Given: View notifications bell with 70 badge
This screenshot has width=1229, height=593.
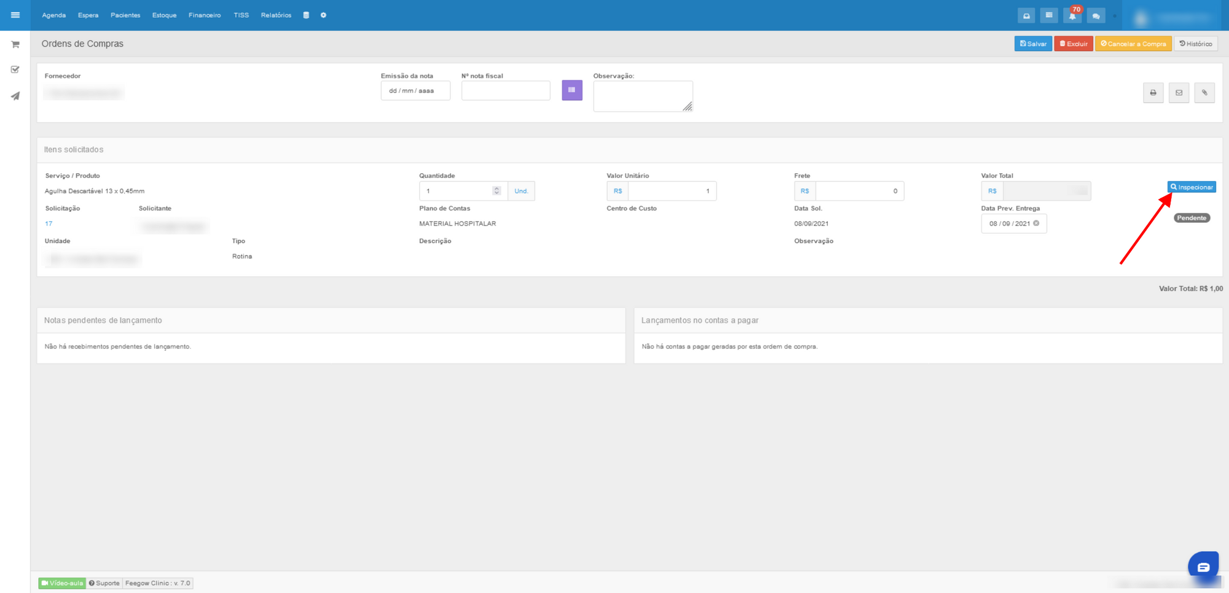Looking at the screenshot, I should point(1072,15).
